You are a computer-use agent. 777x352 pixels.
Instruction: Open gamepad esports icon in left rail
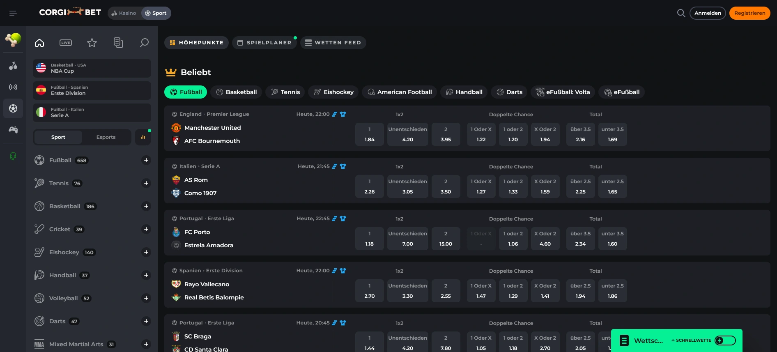tap(13, 130)
